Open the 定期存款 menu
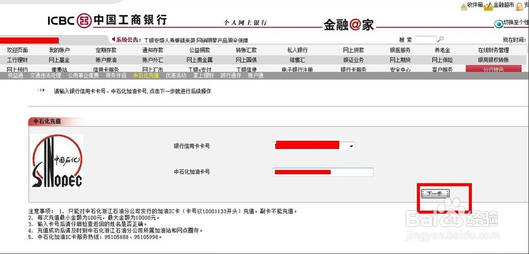The image size is (529, 254). point(106,50)
